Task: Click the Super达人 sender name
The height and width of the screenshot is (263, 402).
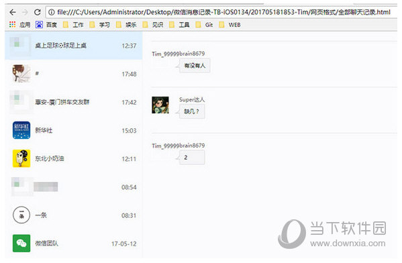Action: [192, 99]
